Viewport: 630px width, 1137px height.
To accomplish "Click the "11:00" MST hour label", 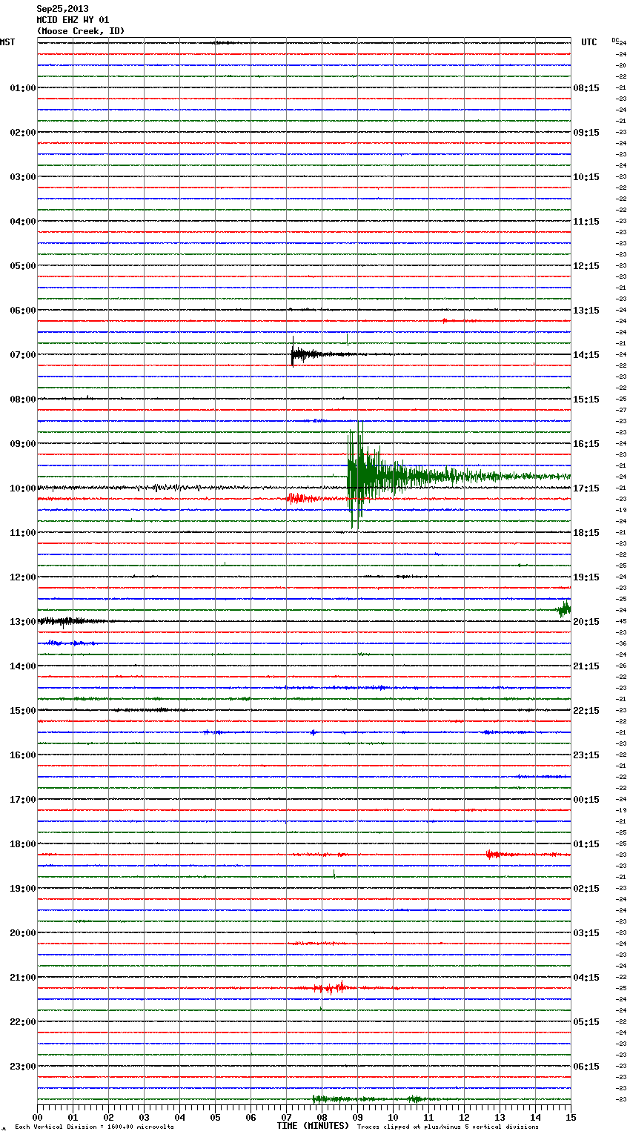I will 23,533.
